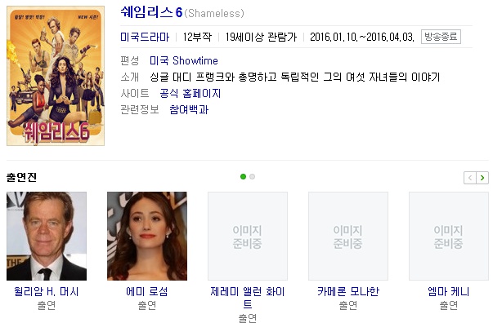Open the 쉐임리스 6 poster image
Viewport: 493px width, 323px height.
coord(56,76)
